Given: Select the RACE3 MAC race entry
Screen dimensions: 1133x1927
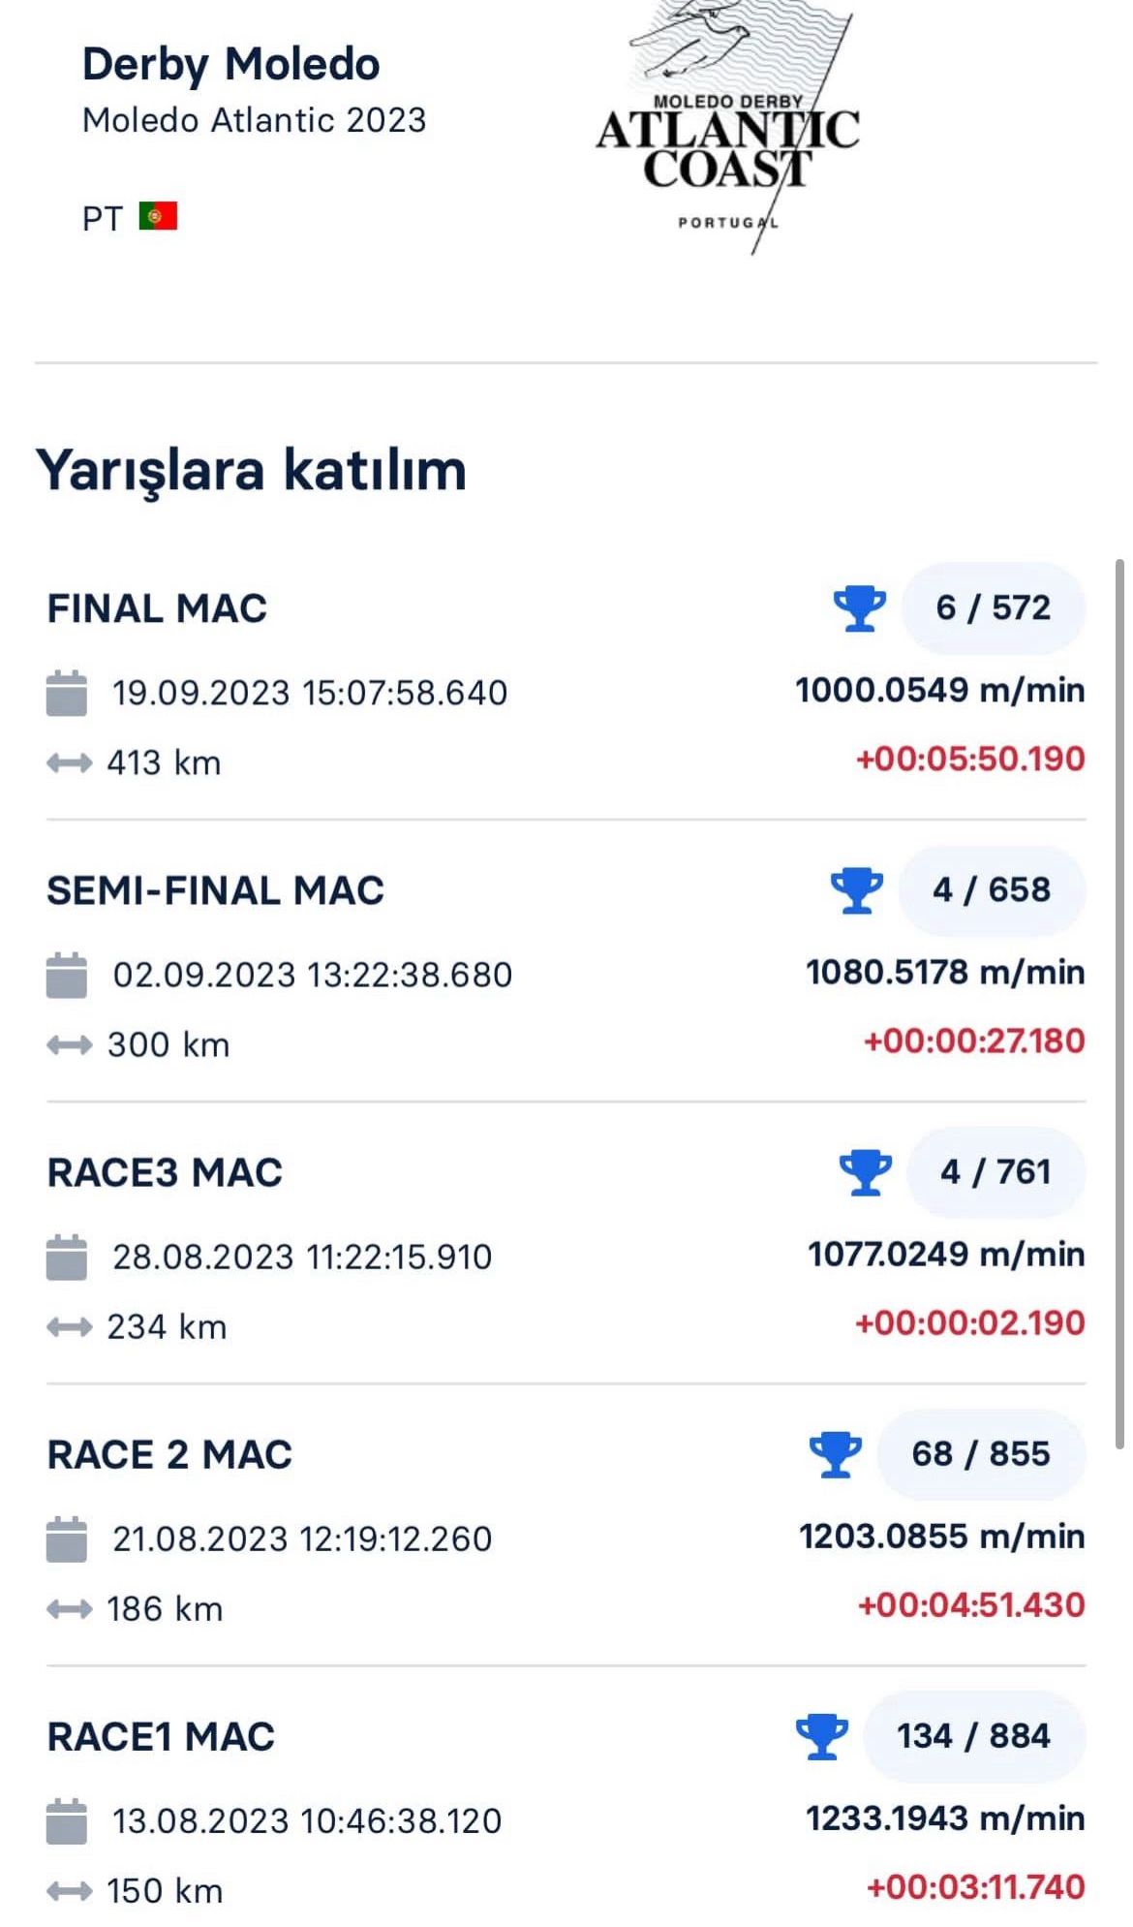Looking at the screenshot, I should point(165,1172).
